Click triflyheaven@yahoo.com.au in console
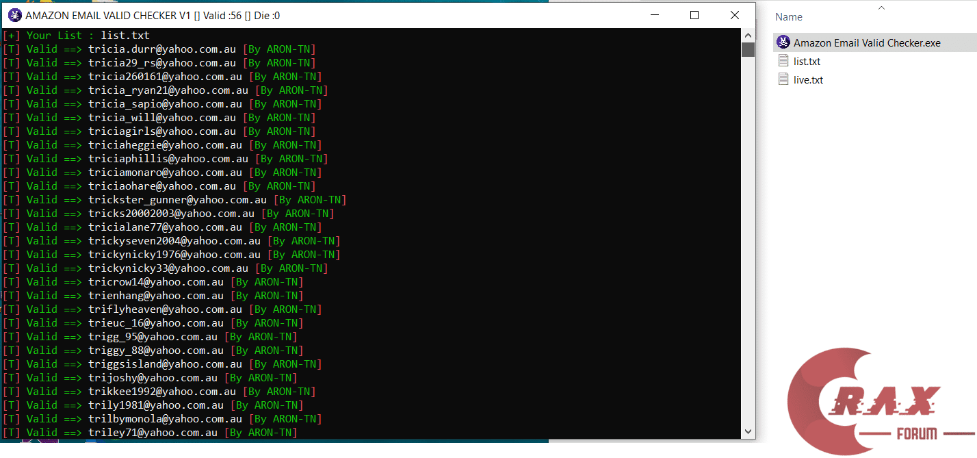 (x=165, y=309)
